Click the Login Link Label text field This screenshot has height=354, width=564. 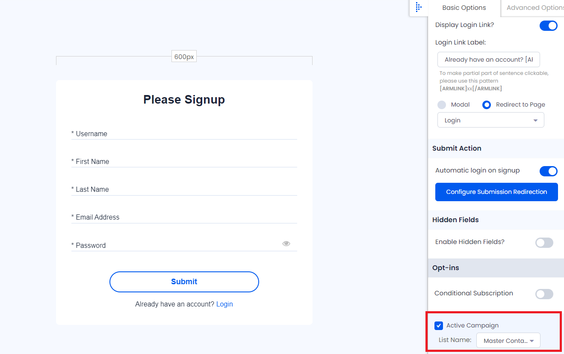pos(488,59)
